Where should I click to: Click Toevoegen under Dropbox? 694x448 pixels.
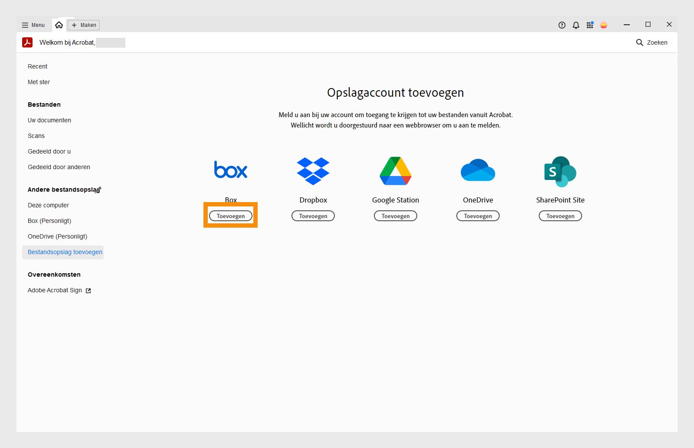(313, 216)
